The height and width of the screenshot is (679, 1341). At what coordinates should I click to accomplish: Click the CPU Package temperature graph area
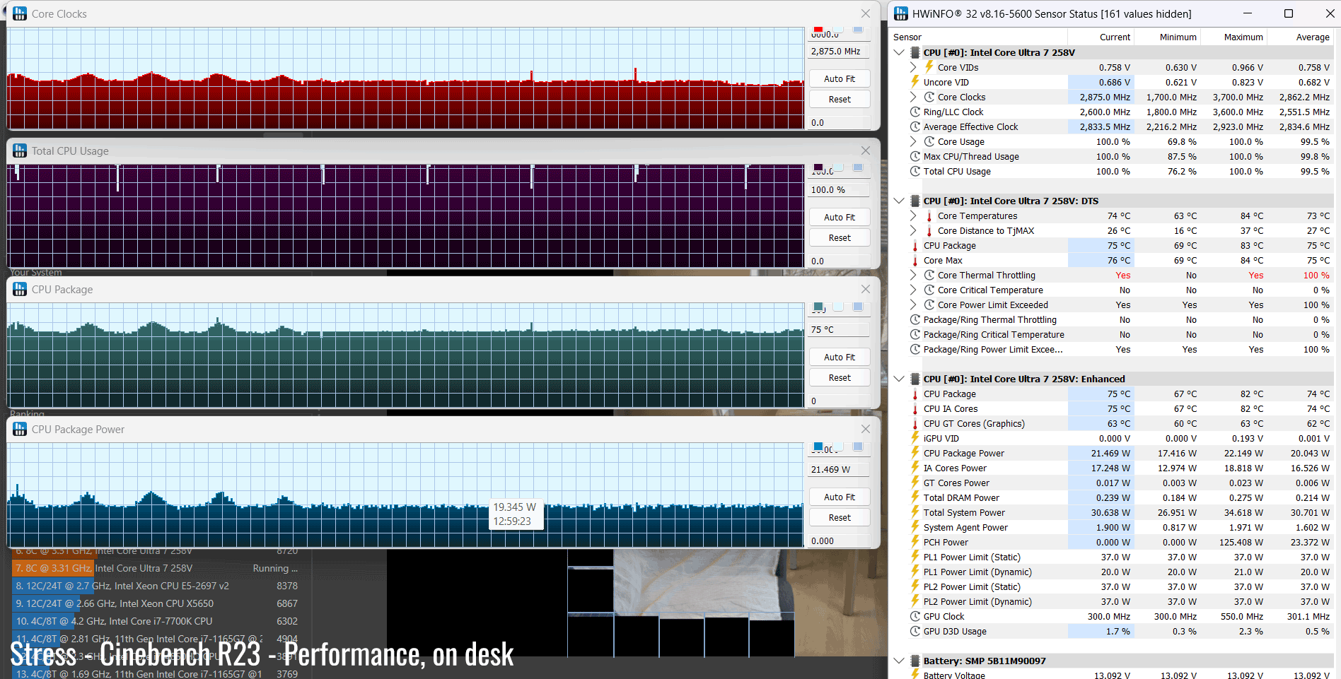point(406,355)
